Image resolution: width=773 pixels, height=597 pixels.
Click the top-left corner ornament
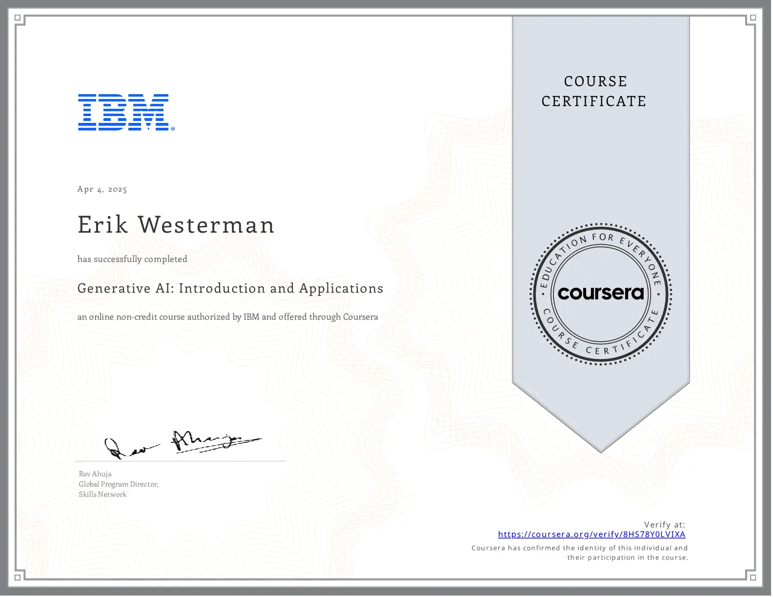18,19
